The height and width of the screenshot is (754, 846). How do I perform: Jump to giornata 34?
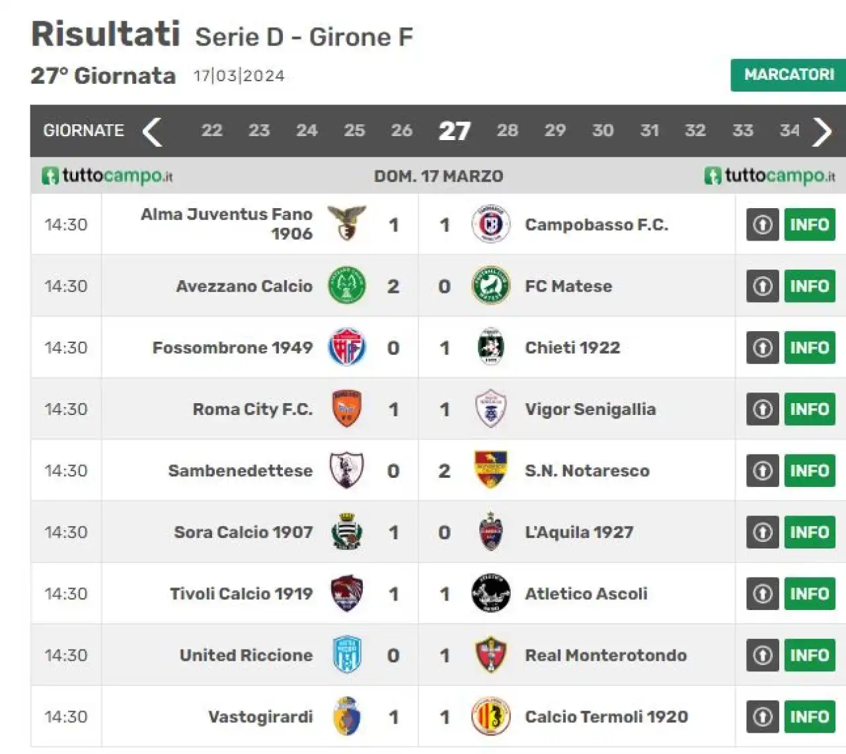[x=789, y=130]
